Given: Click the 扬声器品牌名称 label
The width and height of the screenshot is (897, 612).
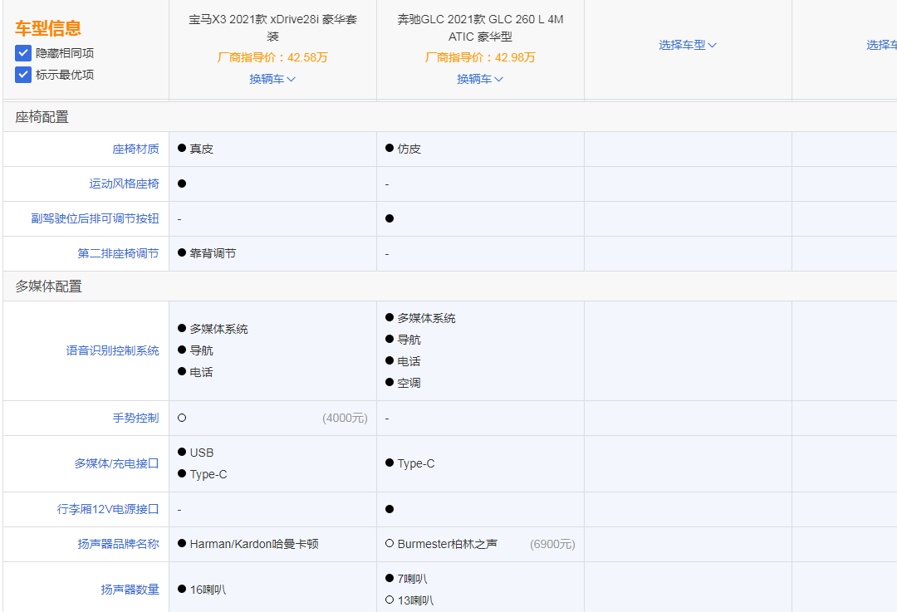Looking at the screenshot, I should pos(118,544).
